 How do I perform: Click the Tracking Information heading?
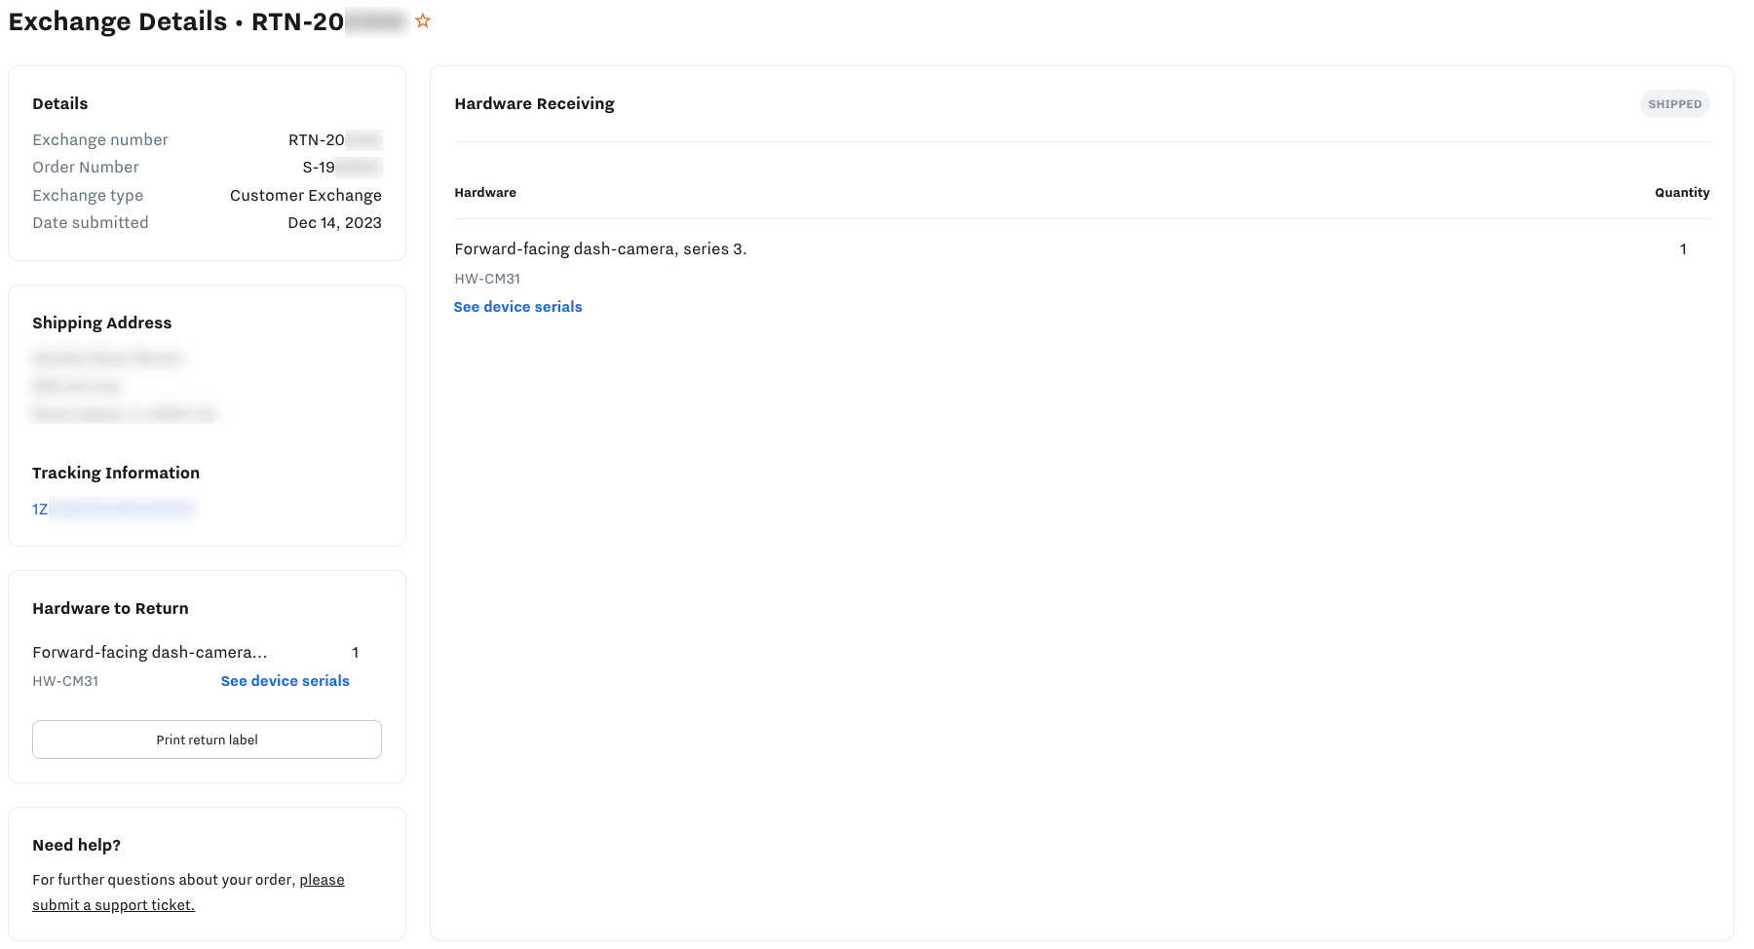point(116,473)
